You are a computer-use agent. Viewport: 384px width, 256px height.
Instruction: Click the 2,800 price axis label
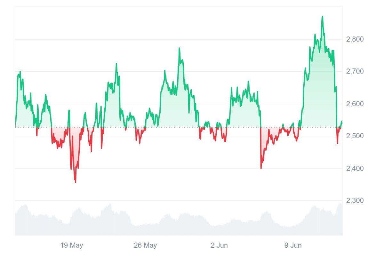click(355, 39)
